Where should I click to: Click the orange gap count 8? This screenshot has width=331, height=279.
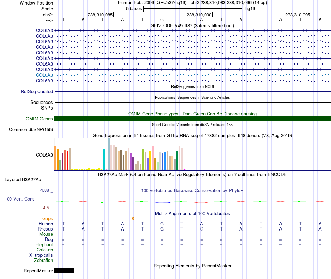133,219
